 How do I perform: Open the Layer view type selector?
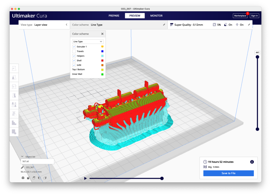click(44, 25)
